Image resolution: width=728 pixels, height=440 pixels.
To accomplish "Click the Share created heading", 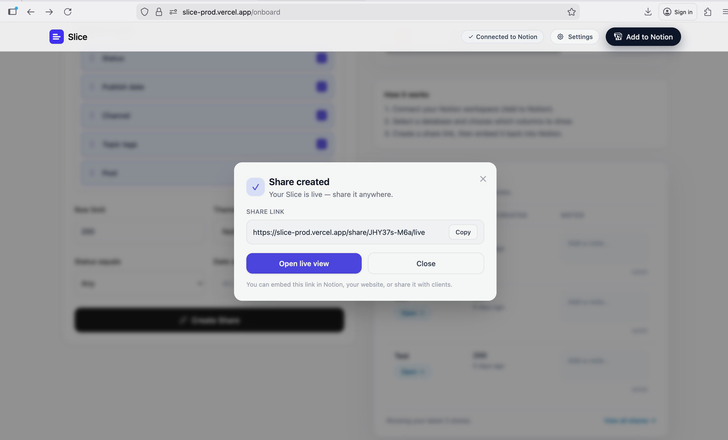I will [299, 182].
